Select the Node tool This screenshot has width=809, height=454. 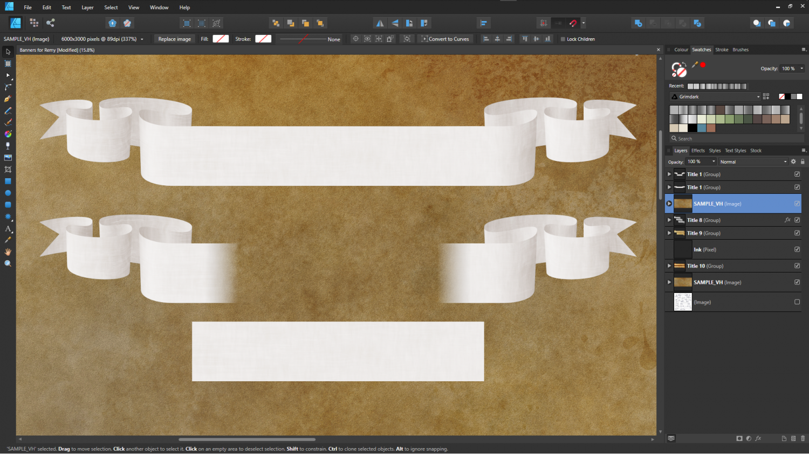(x=8, y=75)
